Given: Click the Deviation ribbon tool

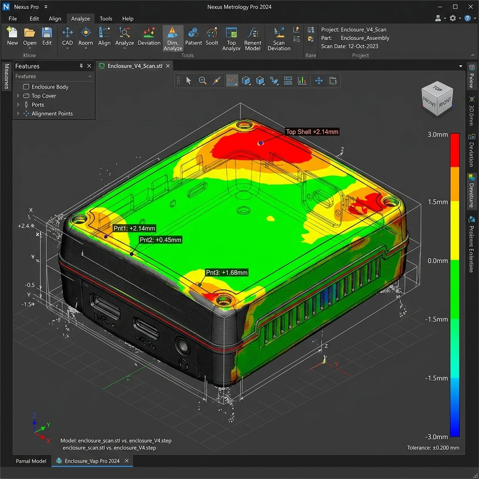Looking at the screenshot, I should pyautogui.click(x=149, y=36).
